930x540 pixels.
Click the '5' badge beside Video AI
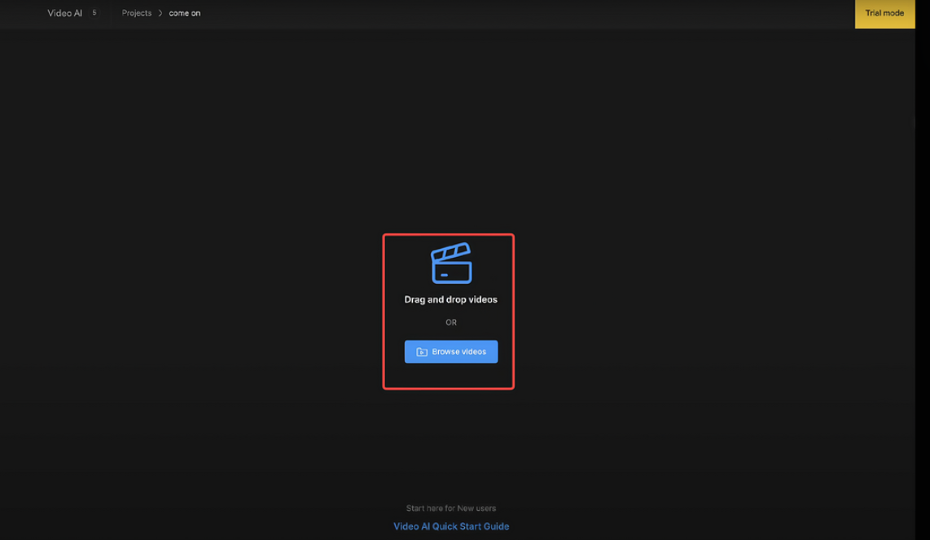click(x=94, y=12)
